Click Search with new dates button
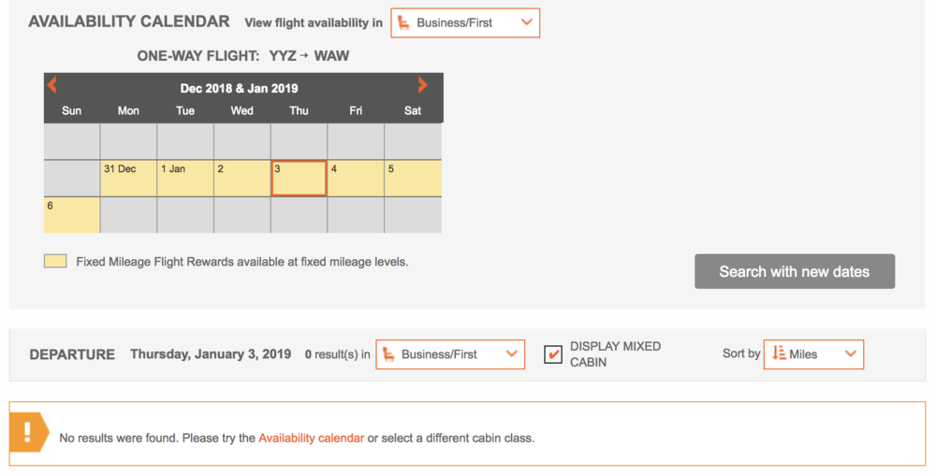This screenshot has width=936, height=476. tap(794, 271)
